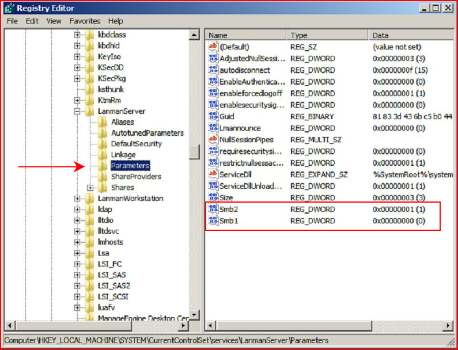
Task: Click the Guid binary value icon
Action: pos(213,116)
